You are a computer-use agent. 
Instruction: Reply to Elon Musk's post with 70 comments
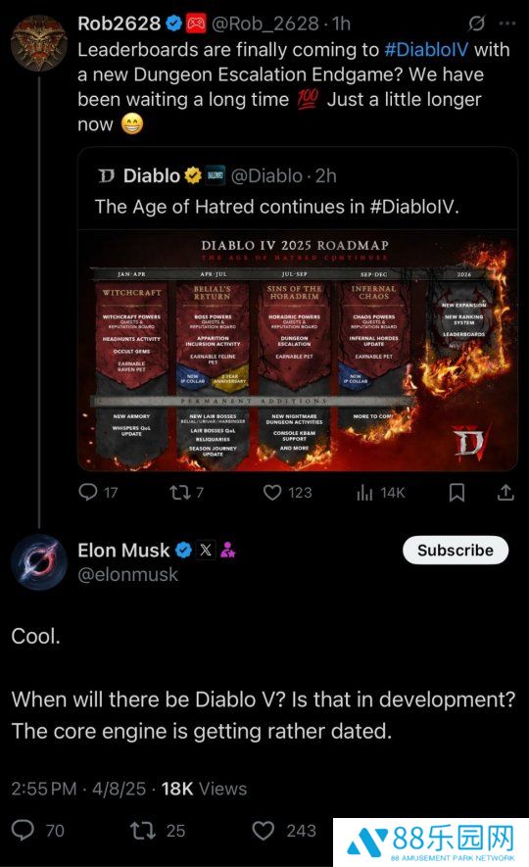click(38, 831)
